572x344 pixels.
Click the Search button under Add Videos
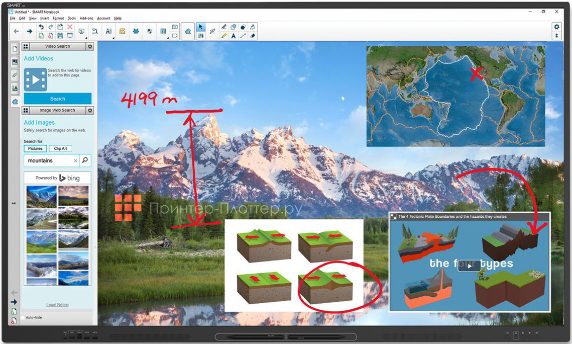pos(57,99)
